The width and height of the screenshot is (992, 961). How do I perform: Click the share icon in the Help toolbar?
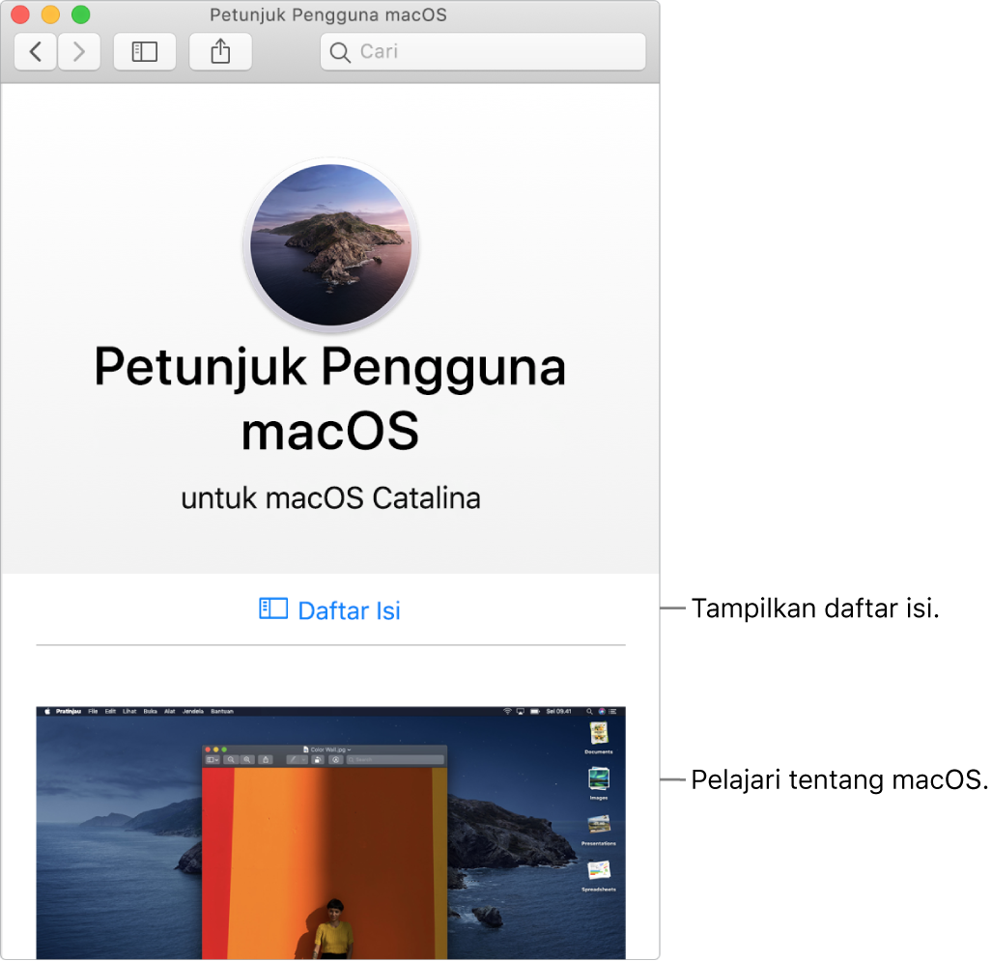tap(220, 51)
